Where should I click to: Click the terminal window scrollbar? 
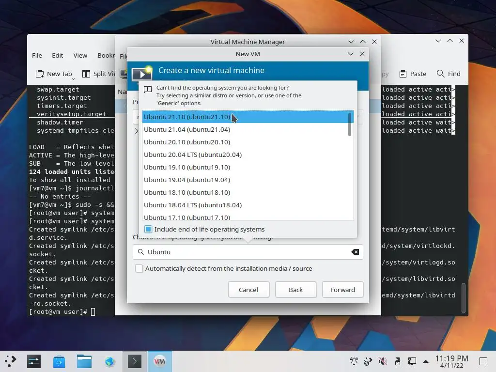pyautogui.click(x=464, y=298)
